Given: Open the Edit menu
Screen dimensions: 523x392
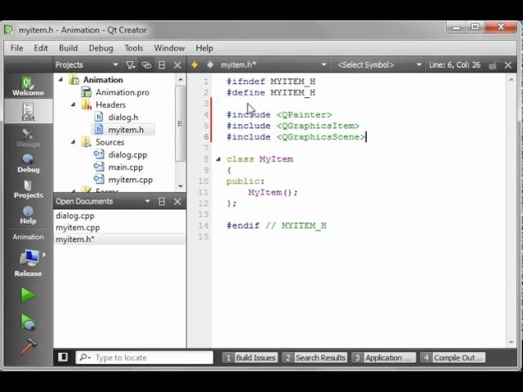Looking at the screenshot, I should [x=41, y=48].
